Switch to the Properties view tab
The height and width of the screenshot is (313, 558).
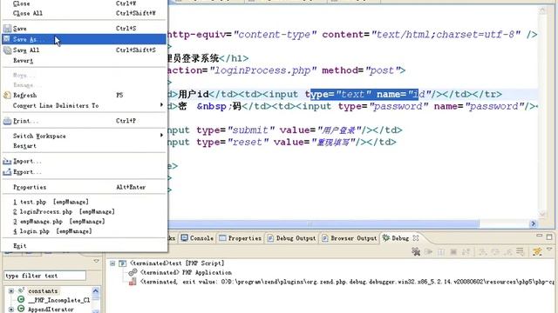[241, 238]
